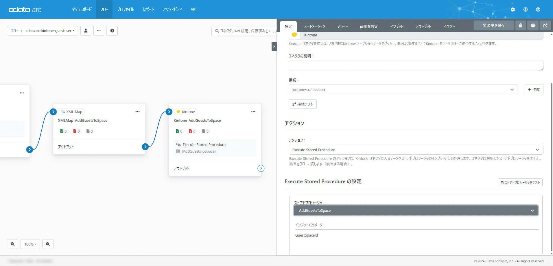553x266 pixels.
Task: Click the CData Arc logo
Action: point(25,10)
